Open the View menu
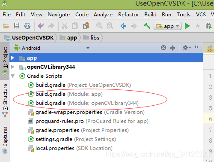This screenshot has height=162, width=214. (x=36, y=15)
